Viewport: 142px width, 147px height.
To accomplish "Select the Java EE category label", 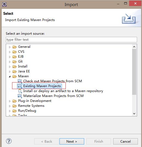I will 24,71.
